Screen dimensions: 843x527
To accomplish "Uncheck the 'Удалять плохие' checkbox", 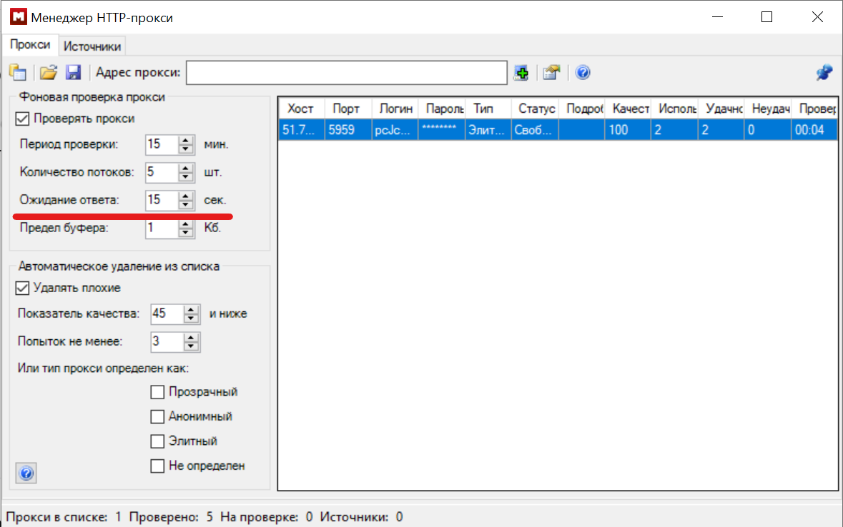I will (22, 288).
